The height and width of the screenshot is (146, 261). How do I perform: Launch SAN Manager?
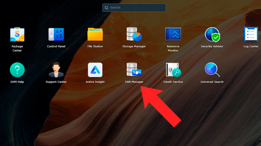pos(134,70)
